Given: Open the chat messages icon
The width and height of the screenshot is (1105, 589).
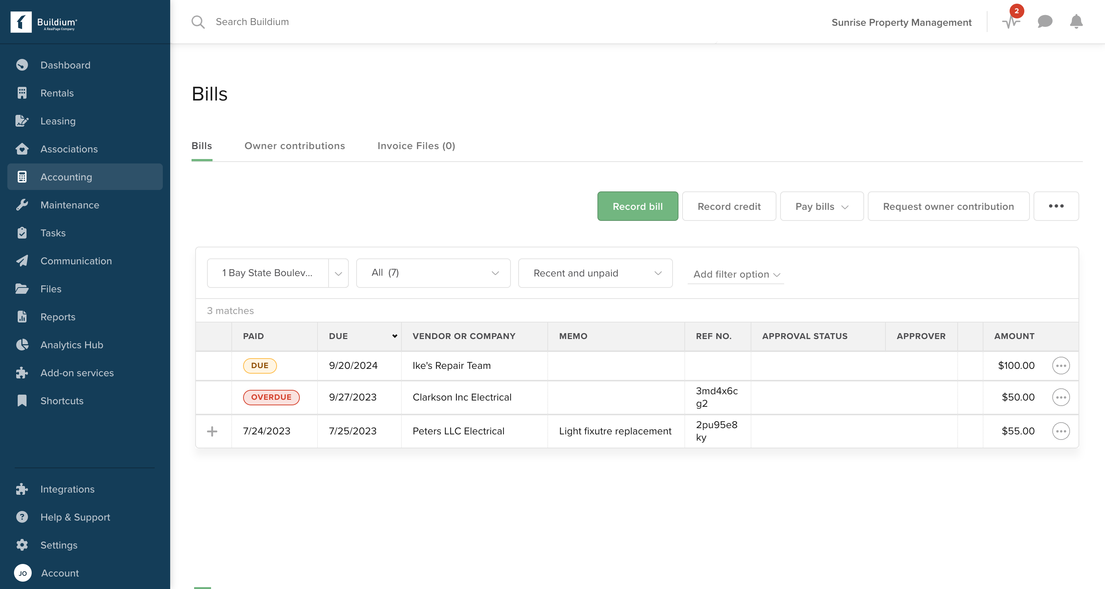Looking at the screenshot, I should coord(1045,21).
